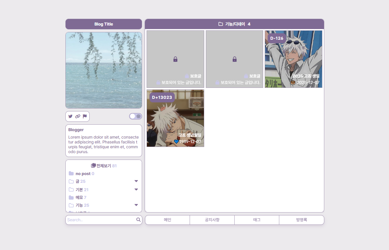Expand the 기능 category arrow

136,205
